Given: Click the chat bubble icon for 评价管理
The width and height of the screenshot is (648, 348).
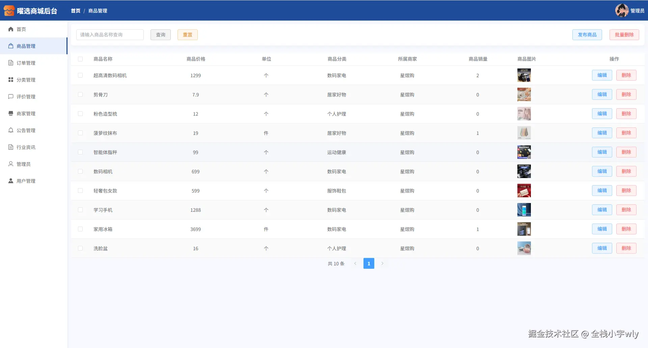Looking at the screenshot, I should pos(11,97).
